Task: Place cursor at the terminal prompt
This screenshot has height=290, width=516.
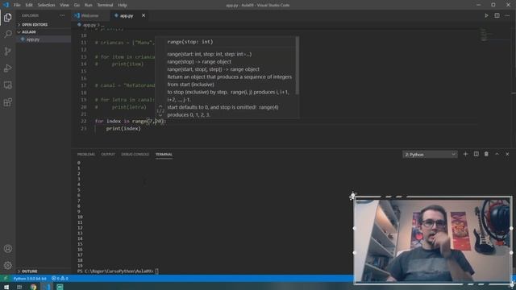Action: click(x=157, y=271)
